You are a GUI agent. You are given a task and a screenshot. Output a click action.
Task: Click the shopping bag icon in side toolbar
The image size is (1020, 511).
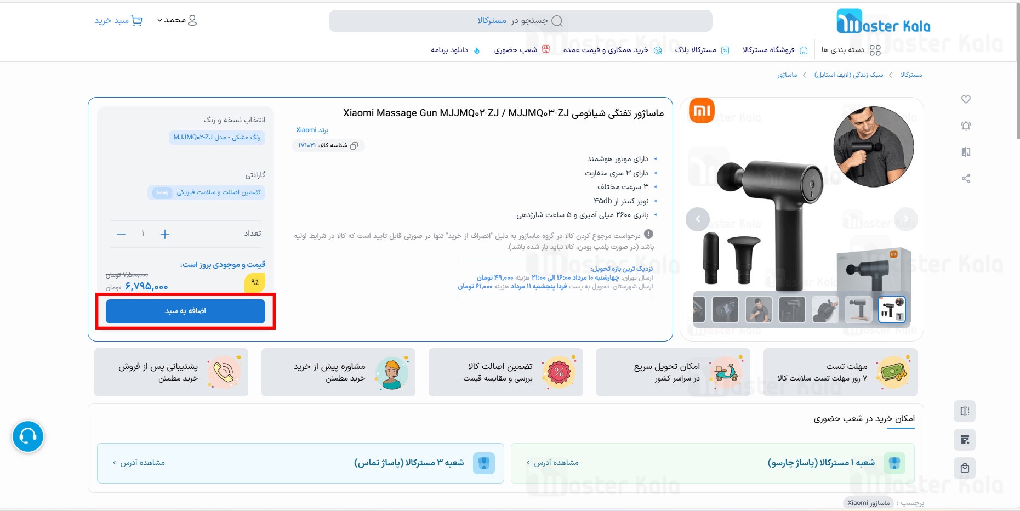click(965, 468)
